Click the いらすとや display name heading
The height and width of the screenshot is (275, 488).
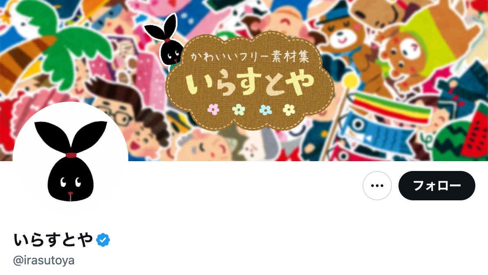tap(53, 240)
